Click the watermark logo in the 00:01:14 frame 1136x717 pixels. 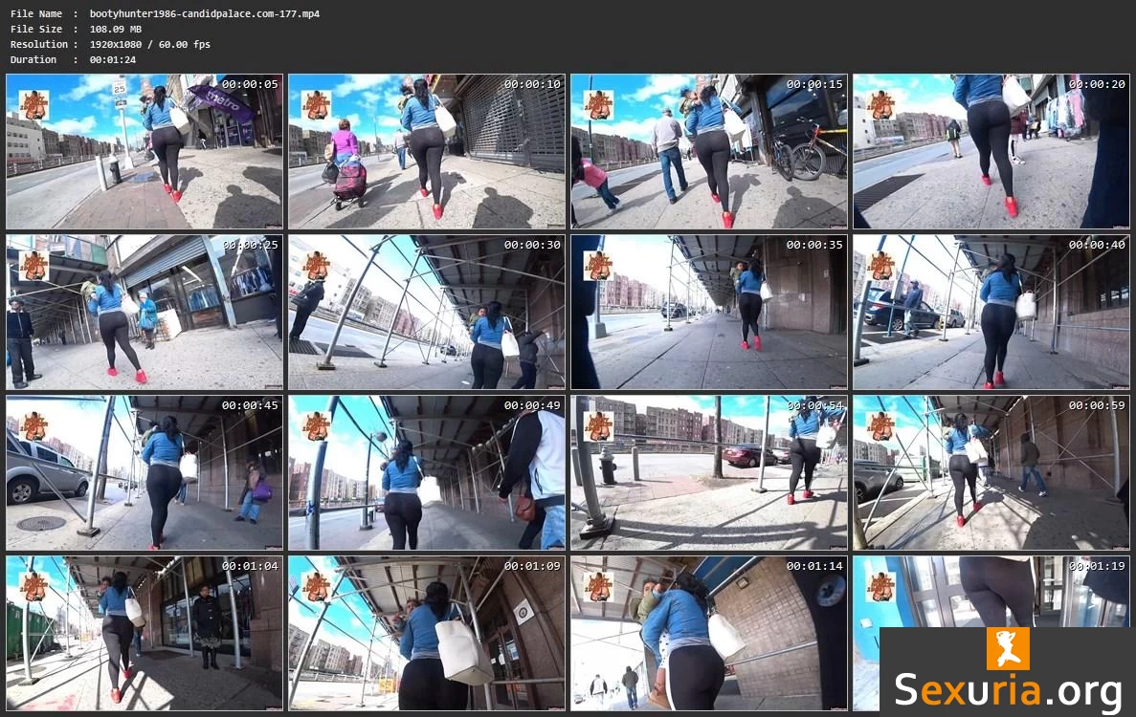598,586
